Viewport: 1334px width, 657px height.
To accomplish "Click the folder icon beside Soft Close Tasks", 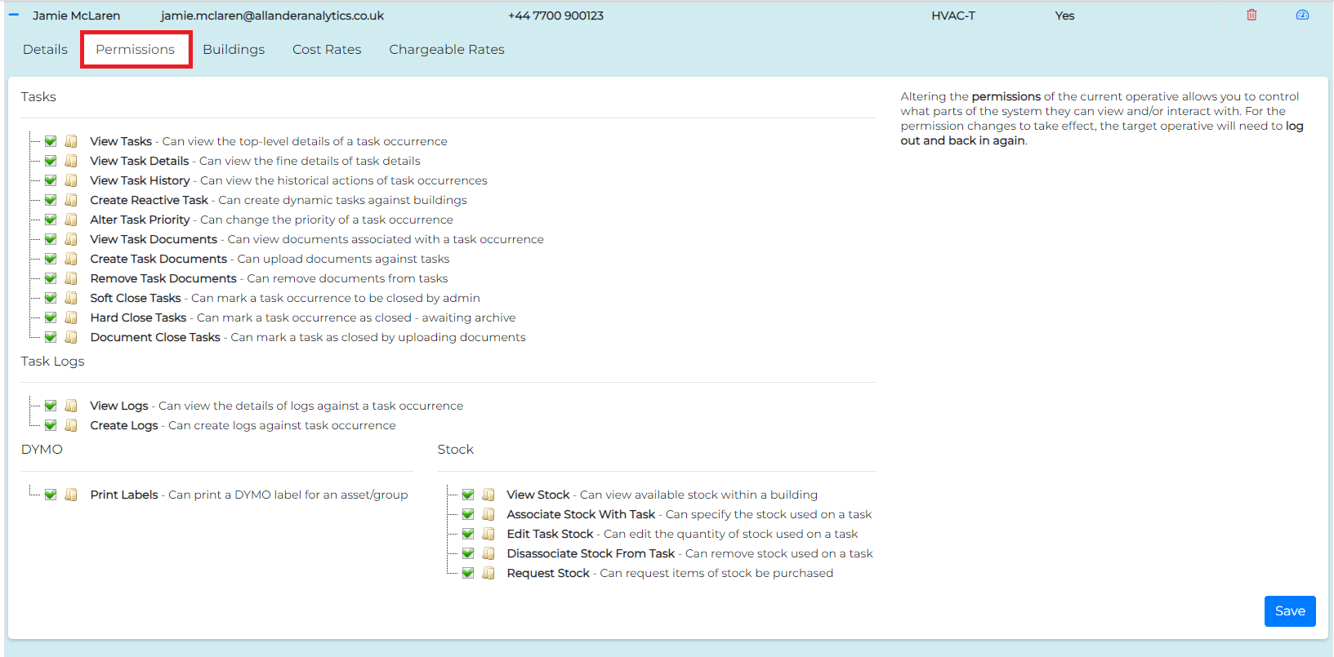I will click(71, 298).
